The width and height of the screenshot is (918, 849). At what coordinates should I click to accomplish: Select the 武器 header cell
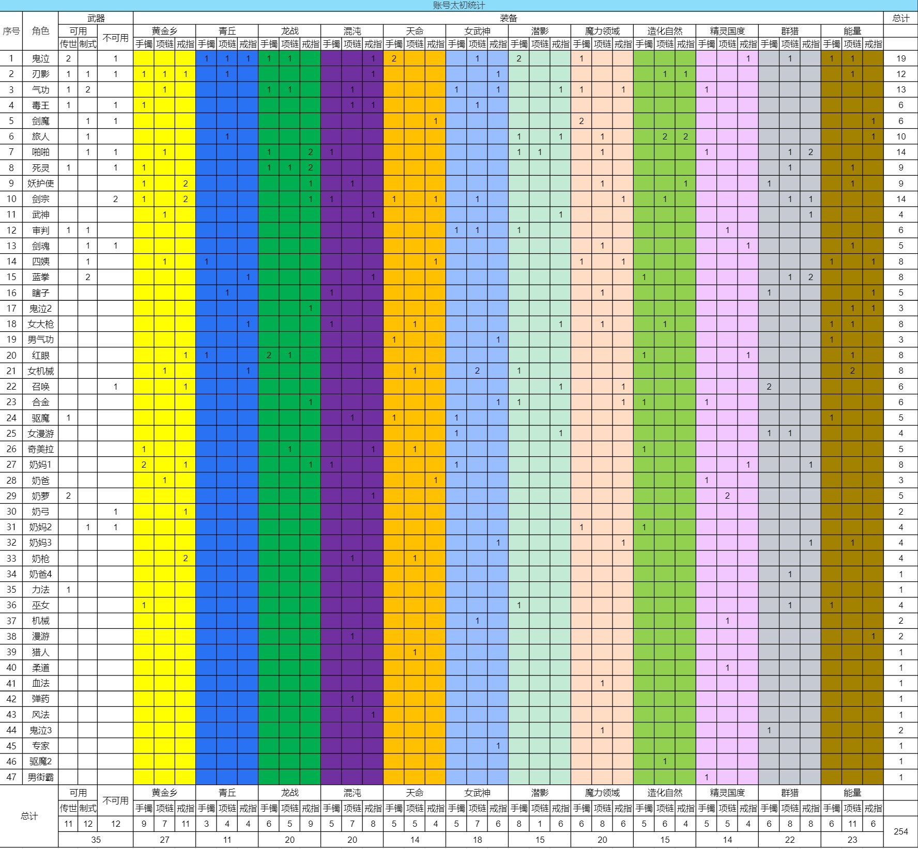(96, 18)
